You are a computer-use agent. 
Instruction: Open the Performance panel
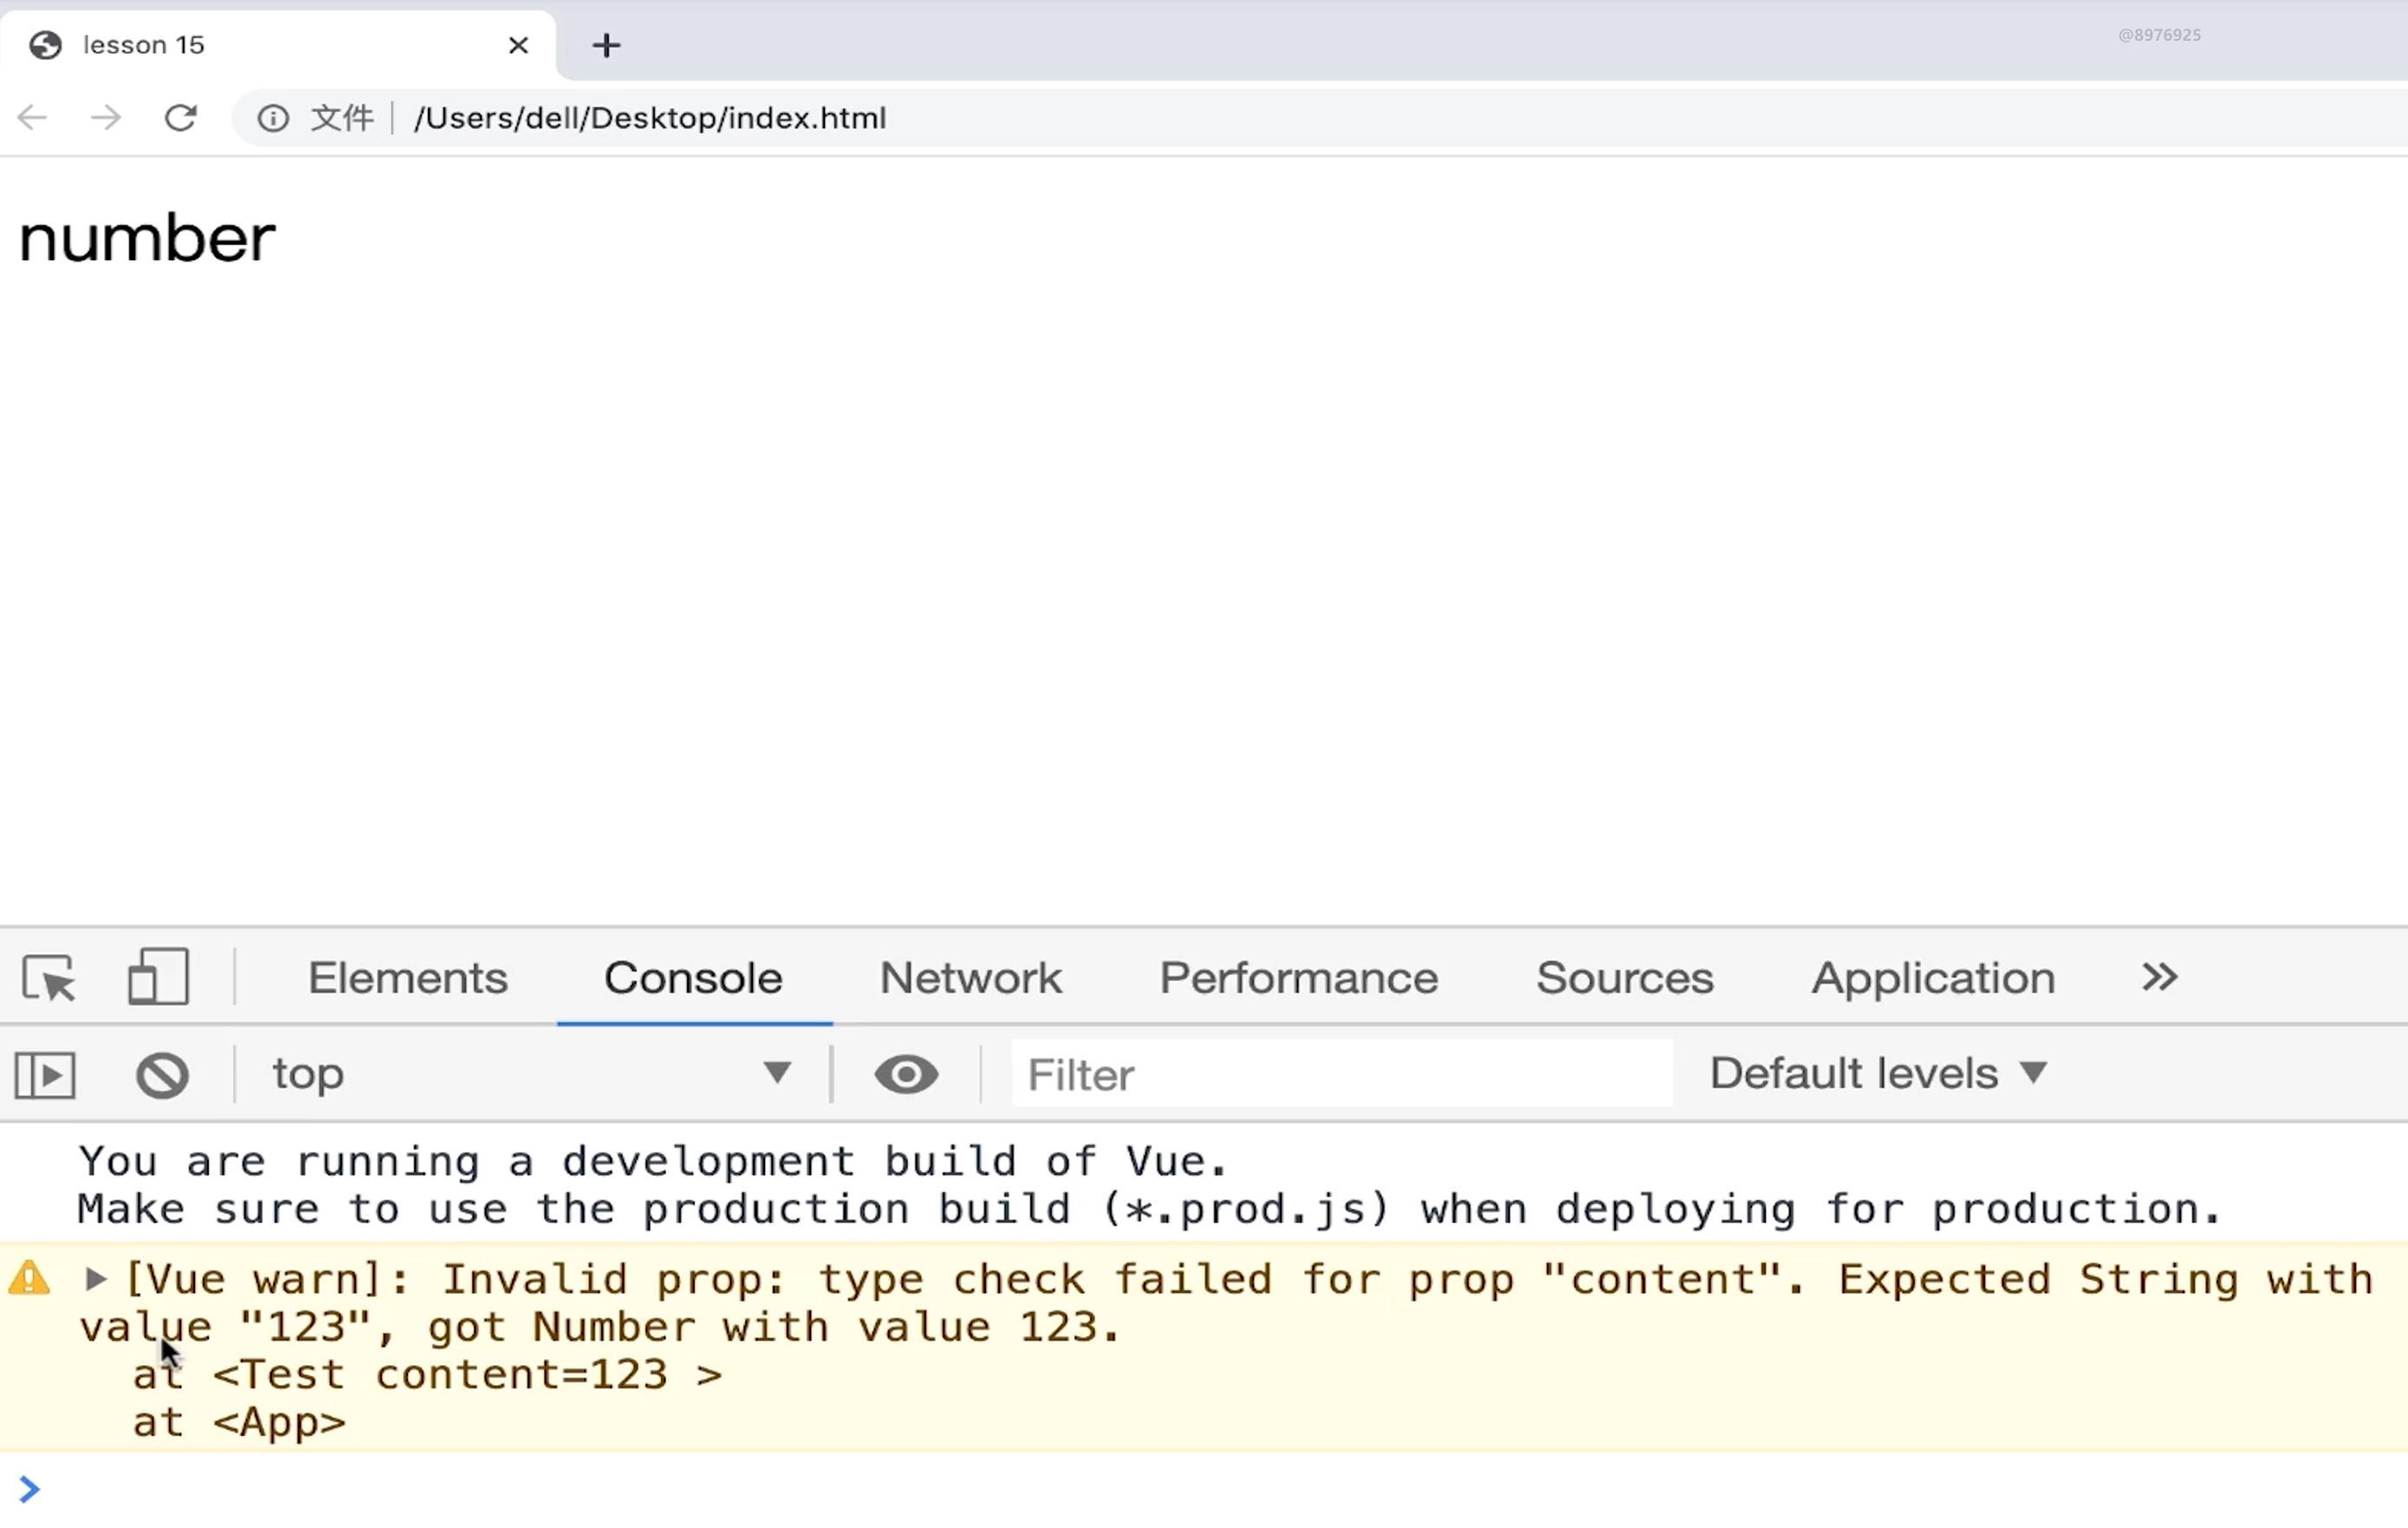[x=1298, y=977]
